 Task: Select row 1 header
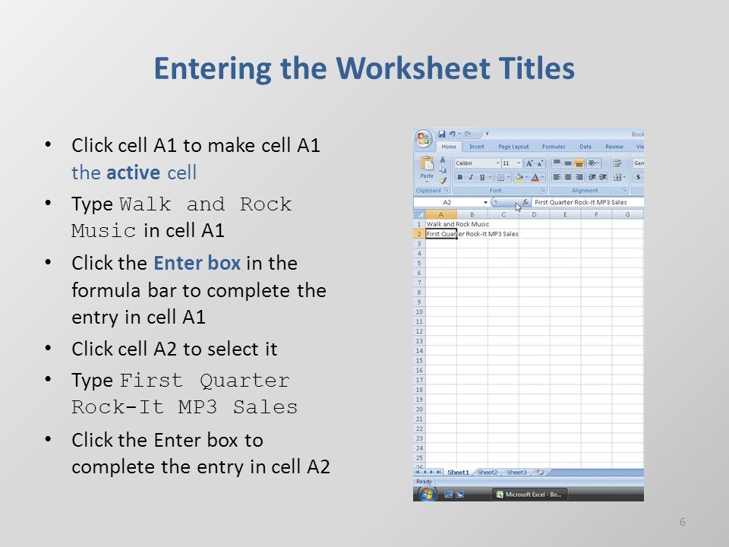coord(419,224)
